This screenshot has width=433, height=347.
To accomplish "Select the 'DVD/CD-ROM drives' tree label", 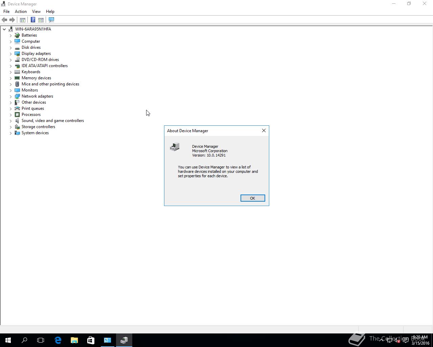I will tap(40, 60).
